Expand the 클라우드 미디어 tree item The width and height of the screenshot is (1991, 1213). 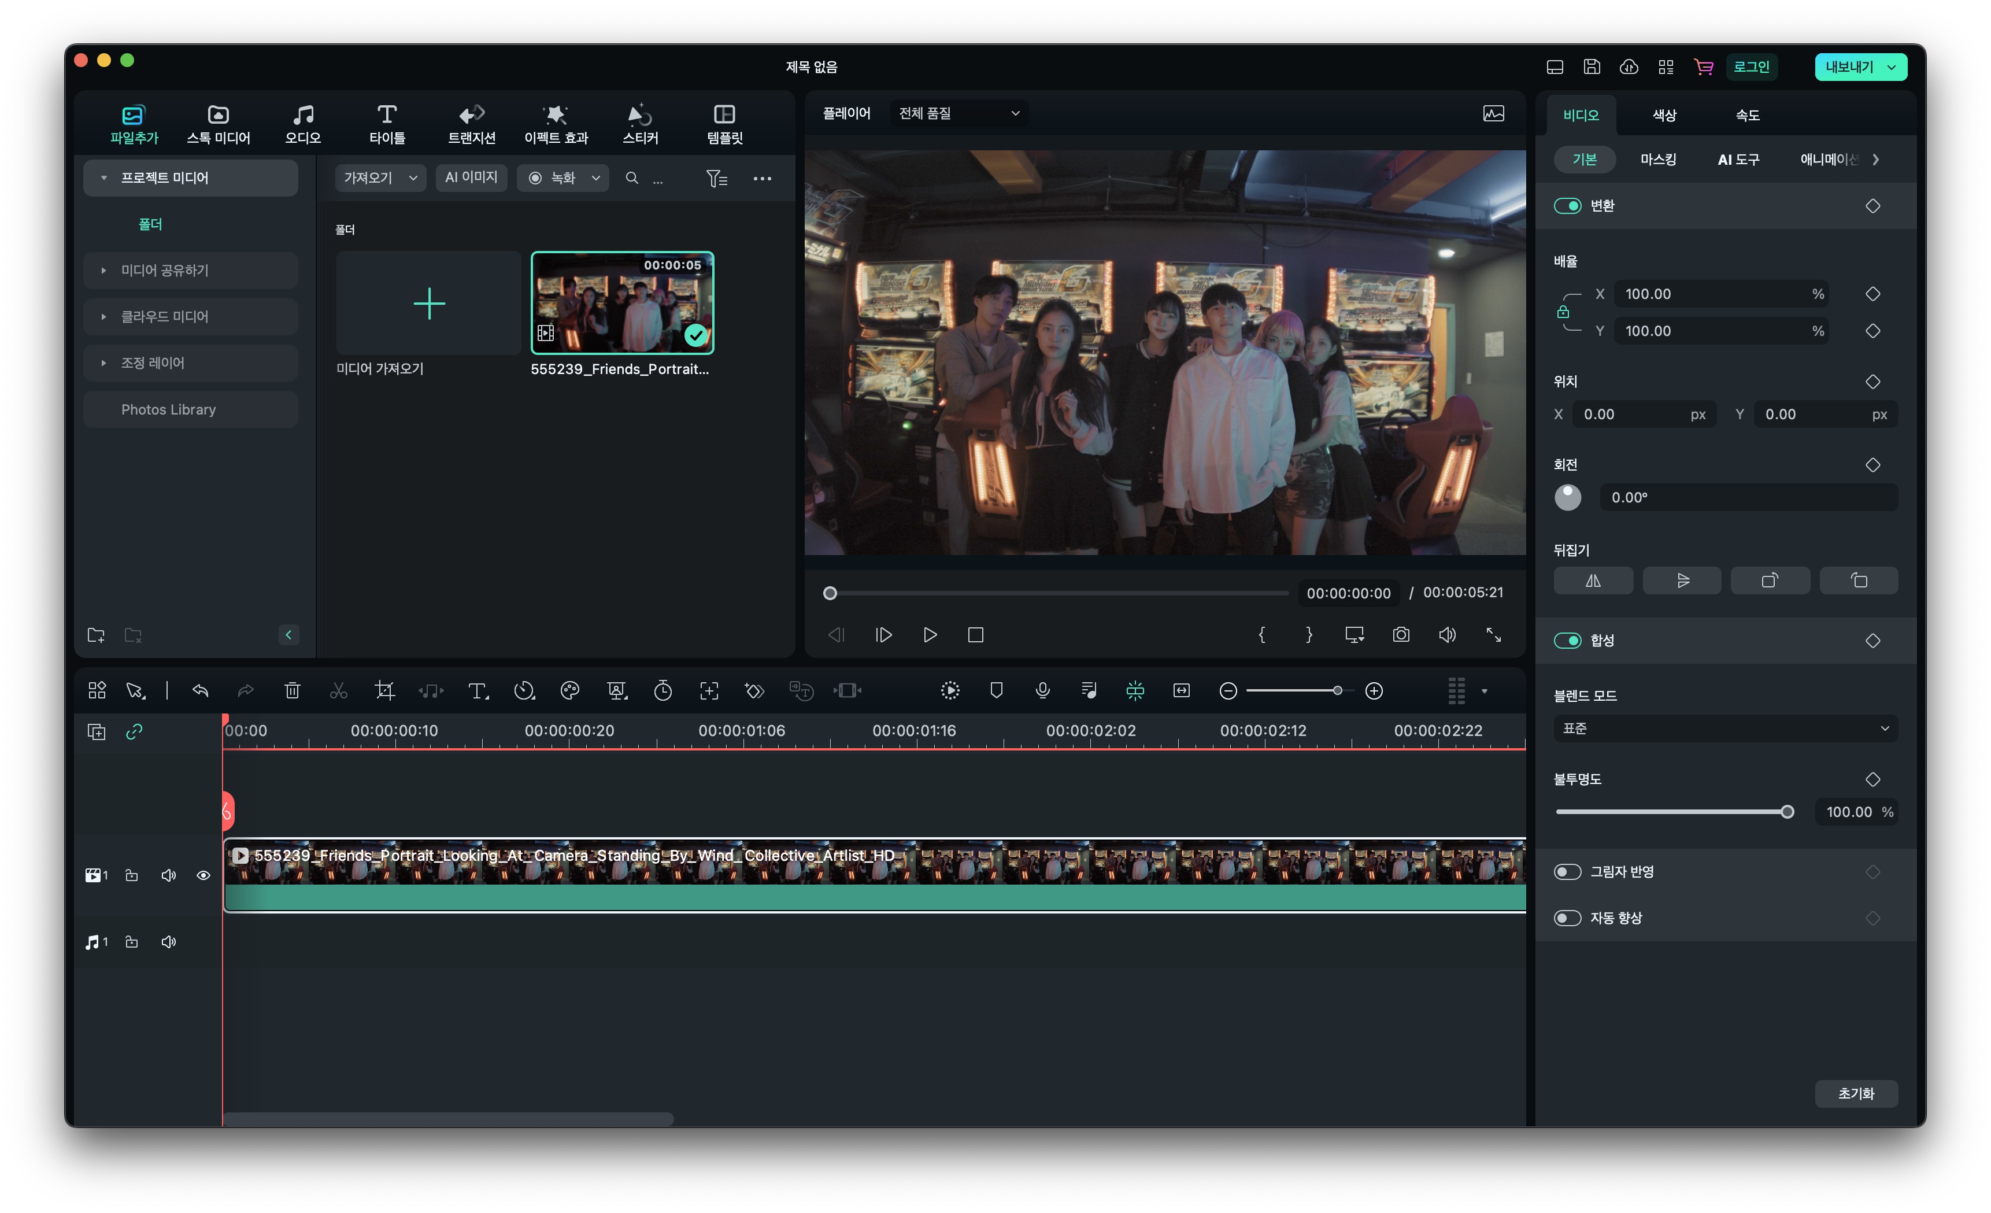click(x=103, y=317)
